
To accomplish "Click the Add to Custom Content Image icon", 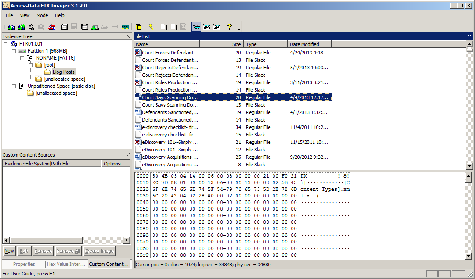I will pos(95,27).
